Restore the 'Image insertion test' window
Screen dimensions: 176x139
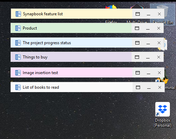tap(138, 73)
